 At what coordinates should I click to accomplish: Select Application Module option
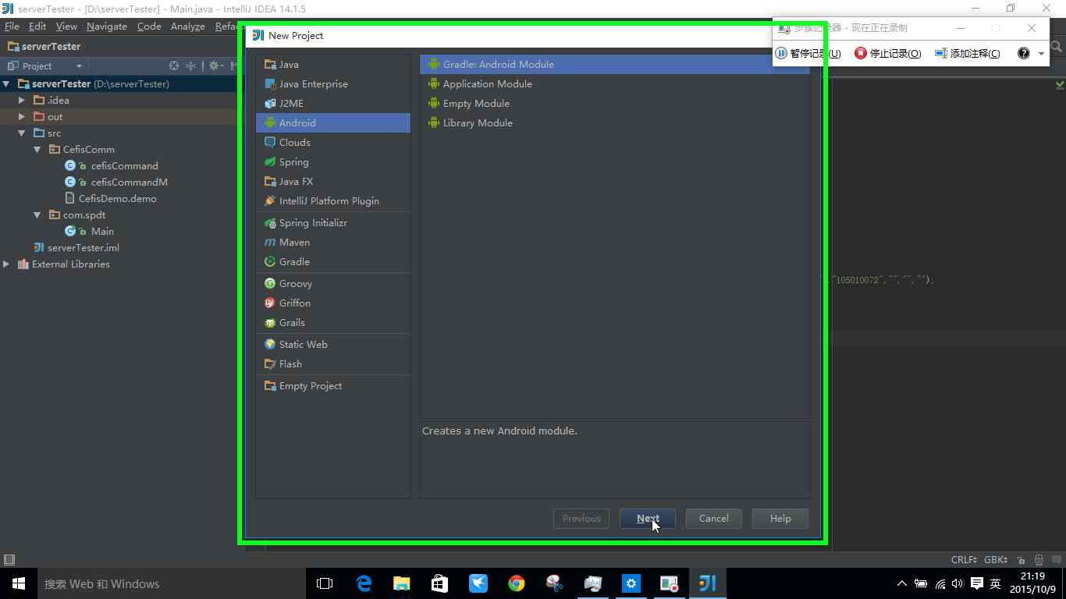pos(614,84)
